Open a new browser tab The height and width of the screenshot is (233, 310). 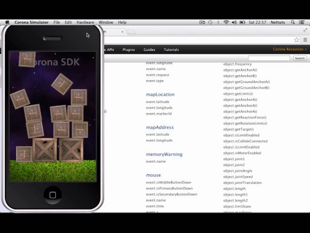(x=131, y=32)
